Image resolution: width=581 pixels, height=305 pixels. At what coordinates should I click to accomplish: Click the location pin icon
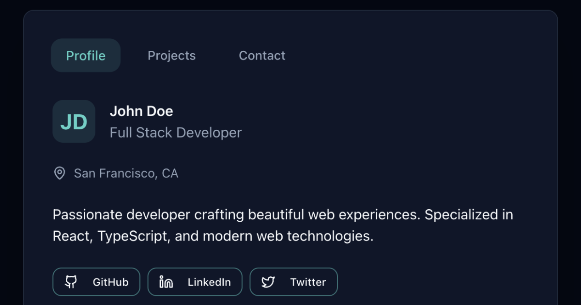pos(60,173)
